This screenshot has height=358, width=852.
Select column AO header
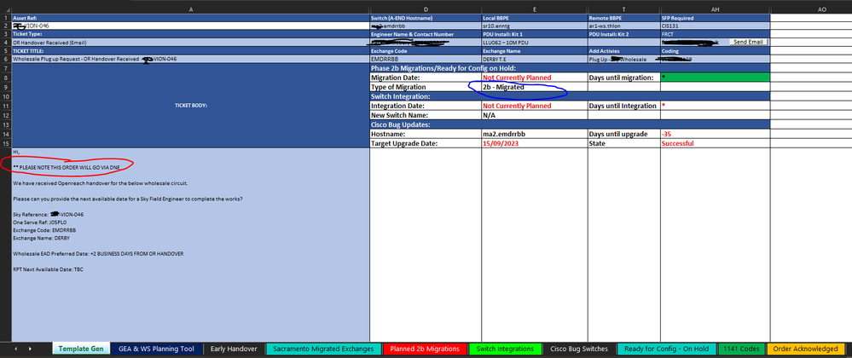(821, 9)
